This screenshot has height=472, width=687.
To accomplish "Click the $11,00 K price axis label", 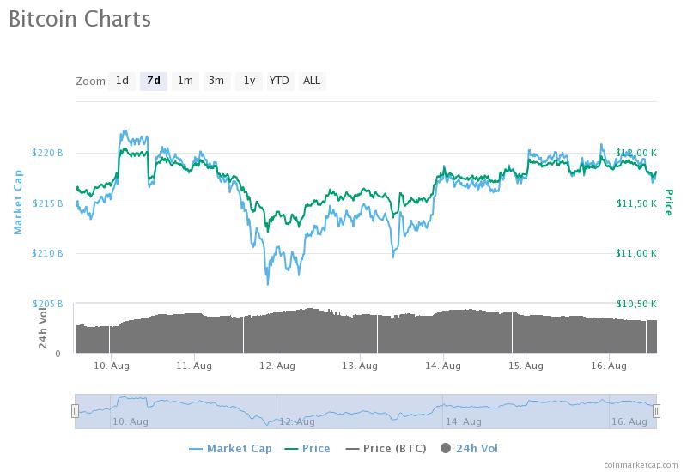I will (636, 253).
